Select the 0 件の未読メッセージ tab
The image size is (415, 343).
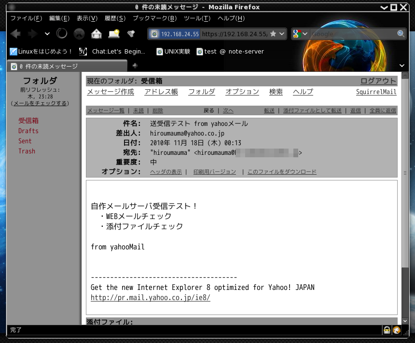point(67,66)
